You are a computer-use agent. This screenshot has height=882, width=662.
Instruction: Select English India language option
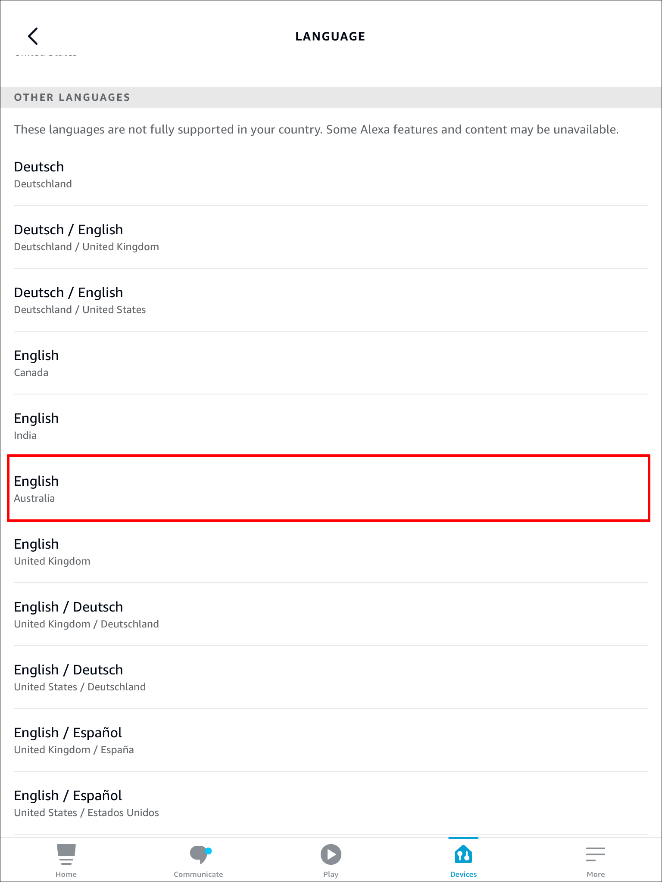[x=331, y=426]
